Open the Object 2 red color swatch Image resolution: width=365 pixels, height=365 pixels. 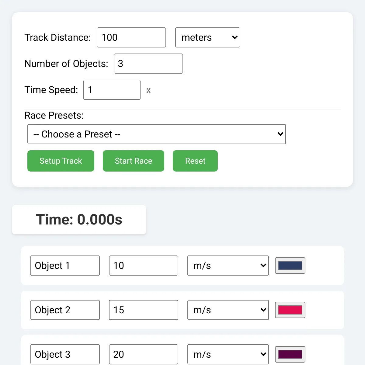pos(290,310)
